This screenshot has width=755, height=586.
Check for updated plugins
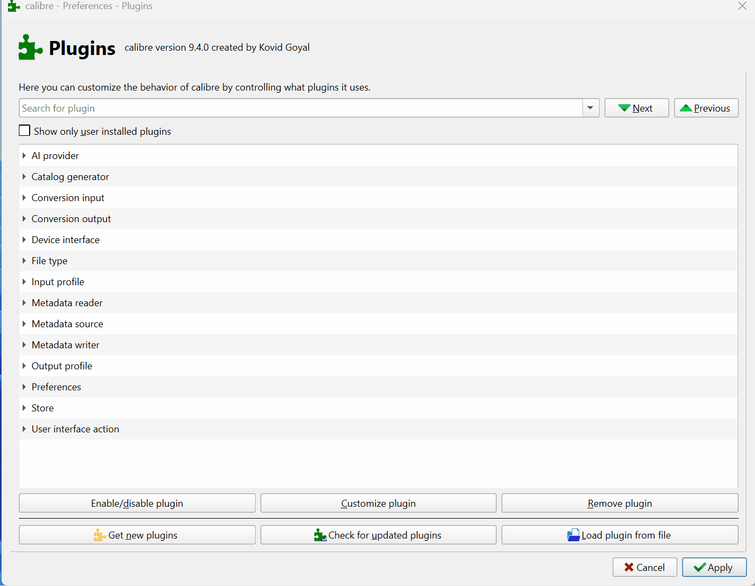point(378,535)
